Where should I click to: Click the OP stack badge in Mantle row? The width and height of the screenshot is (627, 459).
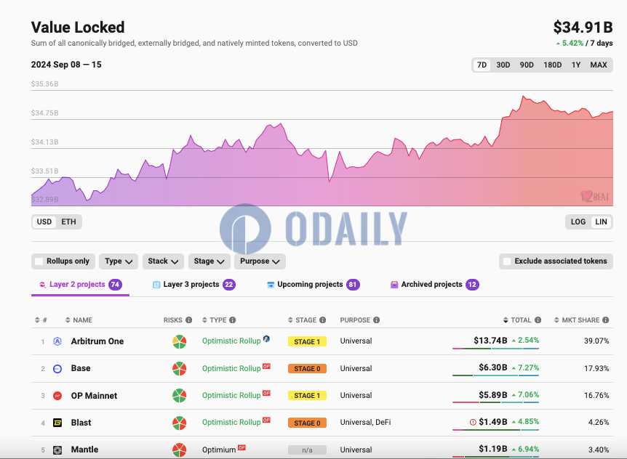point(241,447)
